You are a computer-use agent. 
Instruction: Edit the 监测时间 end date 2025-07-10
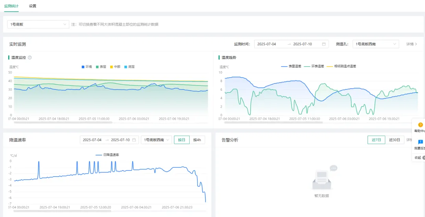(x=303, y=44)
